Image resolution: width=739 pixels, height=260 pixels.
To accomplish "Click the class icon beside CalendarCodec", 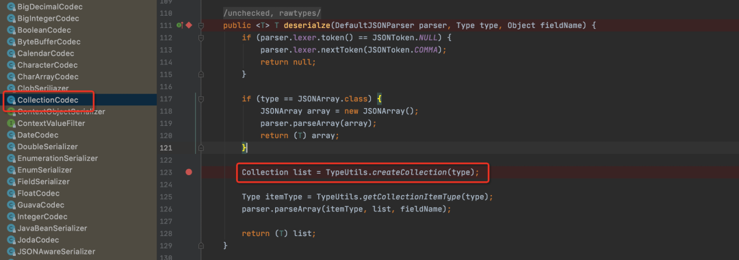I will 11,53.
